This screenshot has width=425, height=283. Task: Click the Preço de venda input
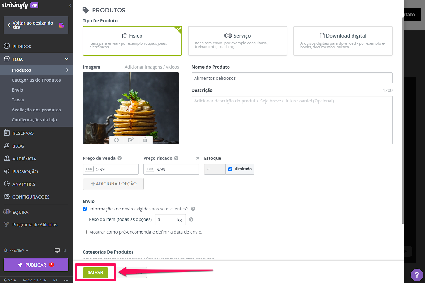point(111,169)
